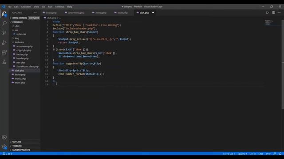The width and height of the screenshot is (284, 159).
Task: Open arraymenu.php in the includes folder
Action: point(24,46)
